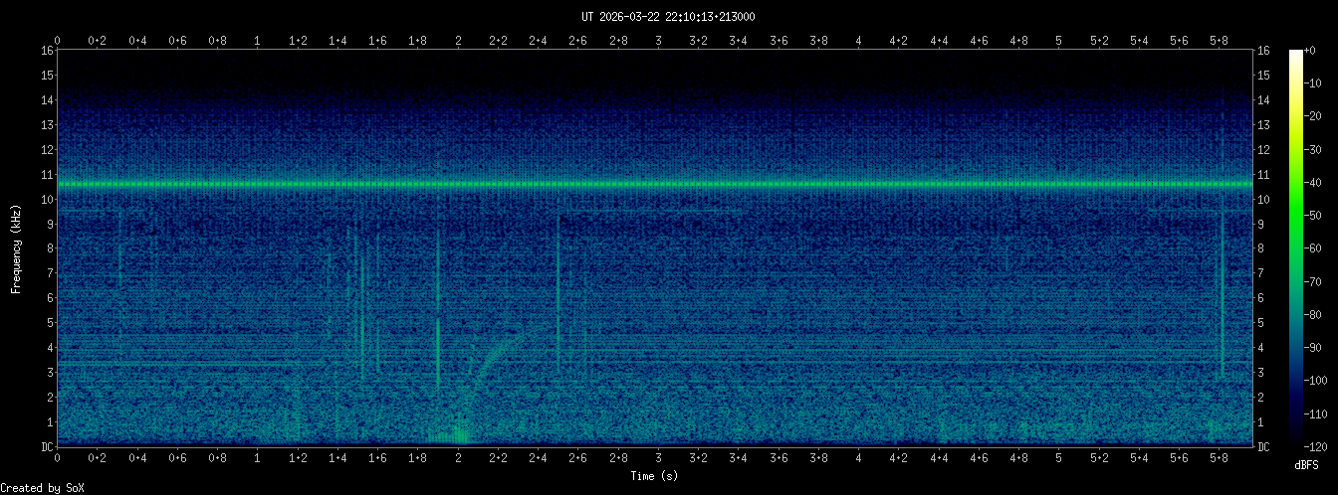Click the -100 label on the dBFS scale
This screenshot has height=495, width=1338.
1318,381
